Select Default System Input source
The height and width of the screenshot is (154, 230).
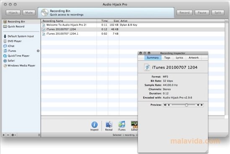[21, 36]
